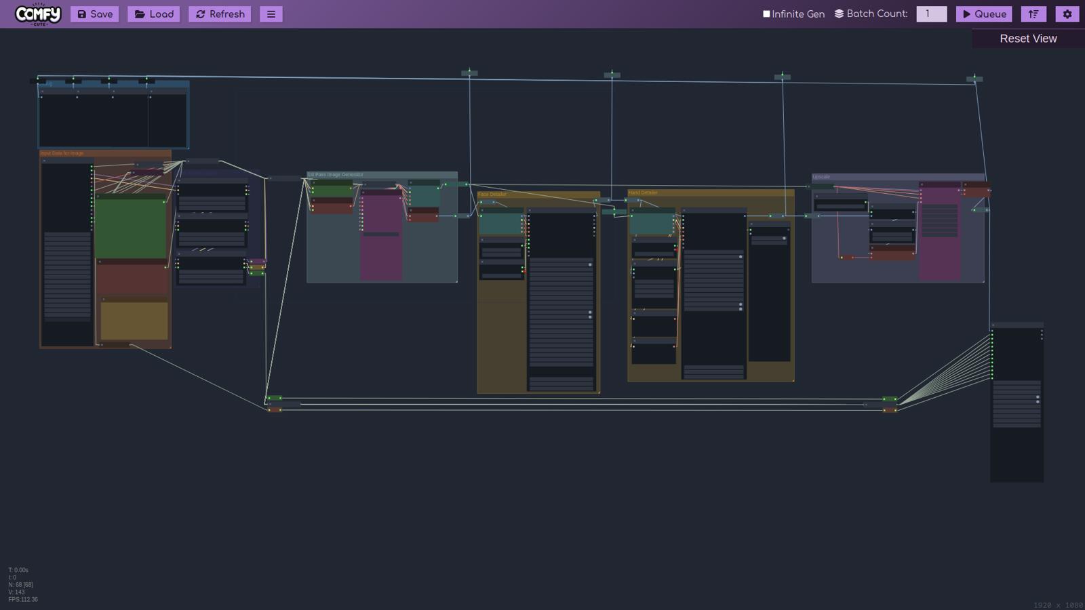This screenshot has width=1085, height=610.
Task: Click the Comfy Cute logo
Action: 38,14
